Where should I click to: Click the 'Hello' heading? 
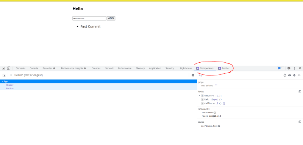click(x=78, y=9)
